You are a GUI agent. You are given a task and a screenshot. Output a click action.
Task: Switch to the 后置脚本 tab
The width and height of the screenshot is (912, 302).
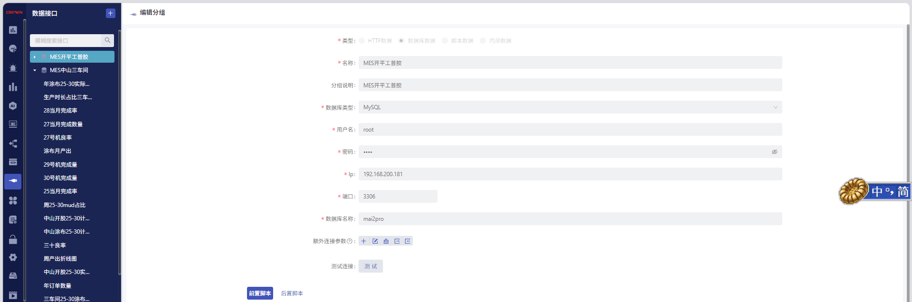pyautogui.click(x=292, y=293)
